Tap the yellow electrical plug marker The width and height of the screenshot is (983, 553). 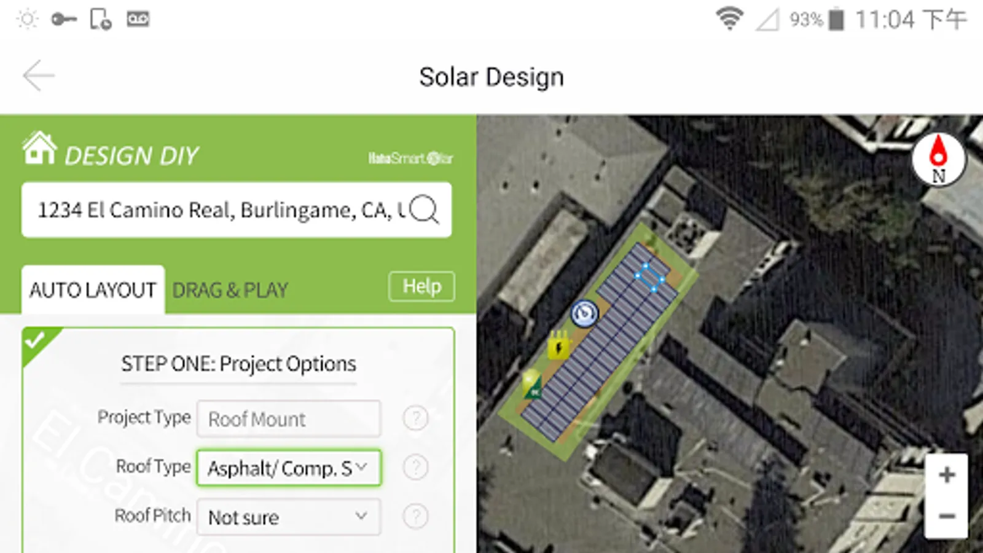[x=558, y=345]
